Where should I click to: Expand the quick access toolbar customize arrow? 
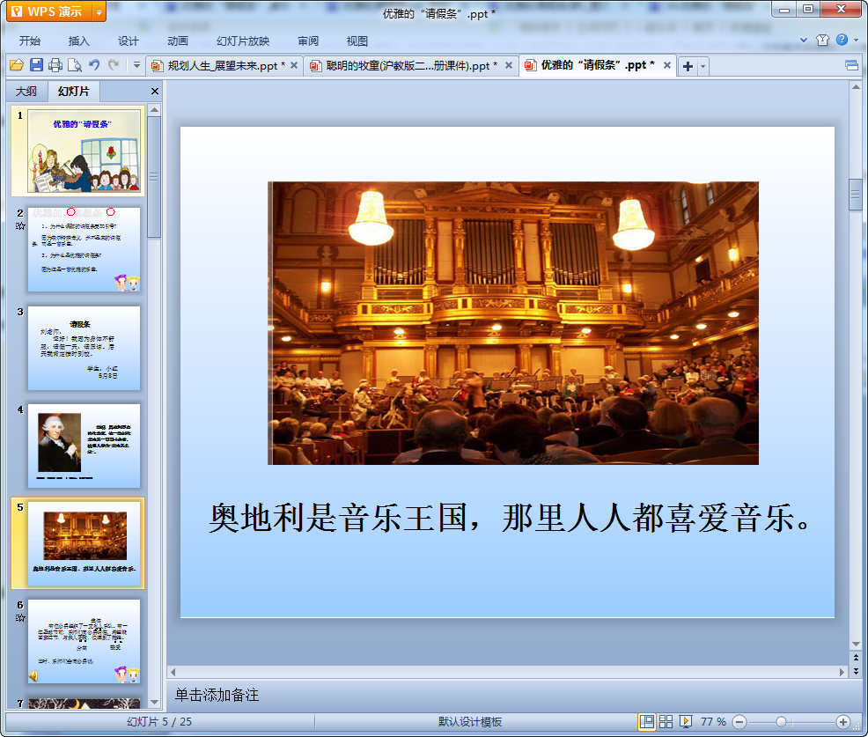136,65
